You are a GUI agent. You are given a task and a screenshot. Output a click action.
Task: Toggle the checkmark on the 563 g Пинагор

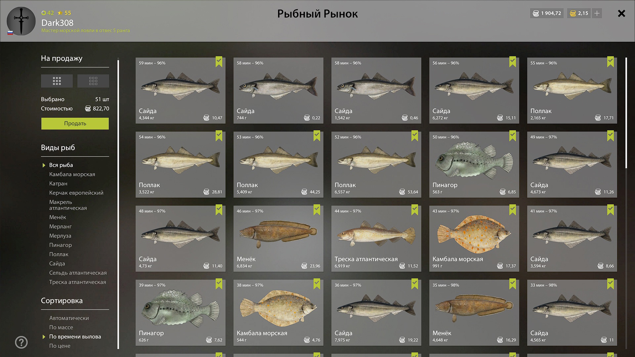(x=513, y=136)
